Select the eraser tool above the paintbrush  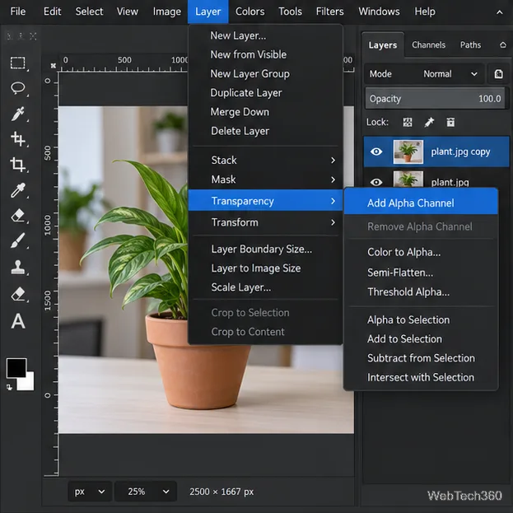click(17, 216)
